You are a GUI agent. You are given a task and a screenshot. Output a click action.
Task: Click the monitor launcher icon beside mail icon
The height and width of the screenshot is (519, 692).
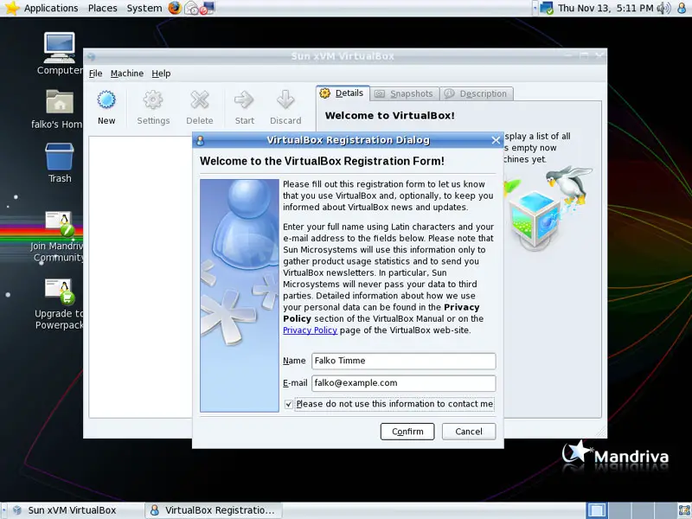click(x=207, y=8)
